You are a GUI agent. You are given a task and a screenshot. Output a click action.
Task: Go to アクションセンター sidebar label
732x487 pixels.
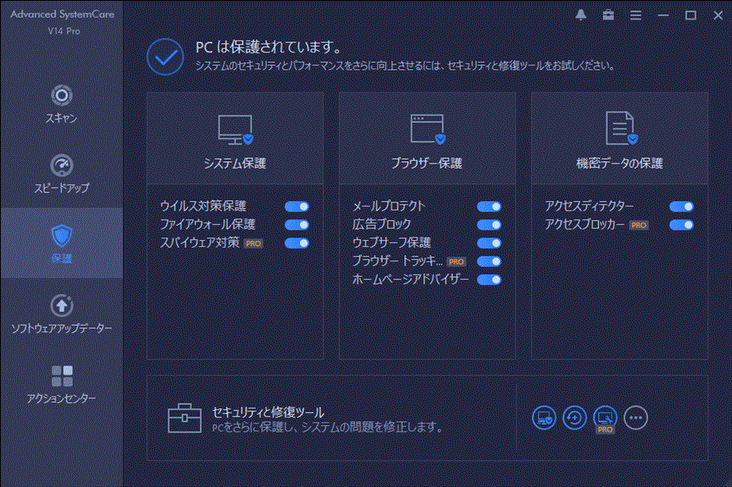[61, 399]
